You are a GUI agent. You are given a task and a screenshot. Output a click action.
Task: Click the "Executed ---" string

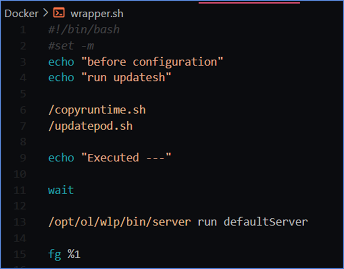[126, 158]
